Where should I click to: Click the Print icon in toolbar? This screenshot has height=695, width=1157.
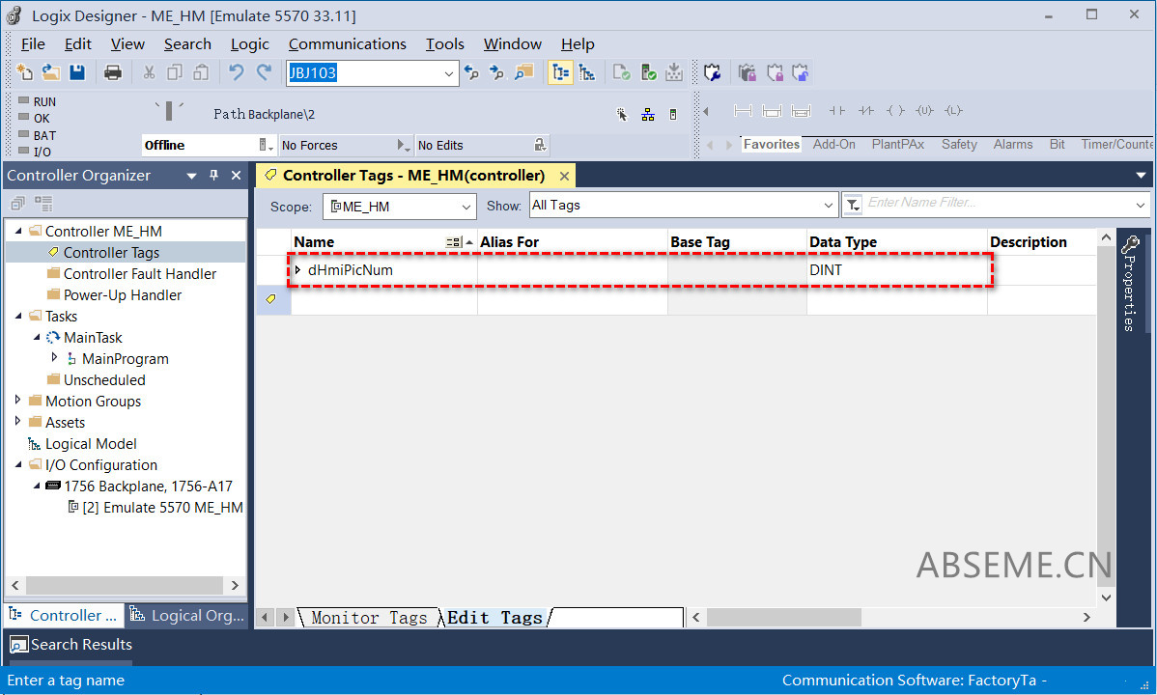(113, 72)
